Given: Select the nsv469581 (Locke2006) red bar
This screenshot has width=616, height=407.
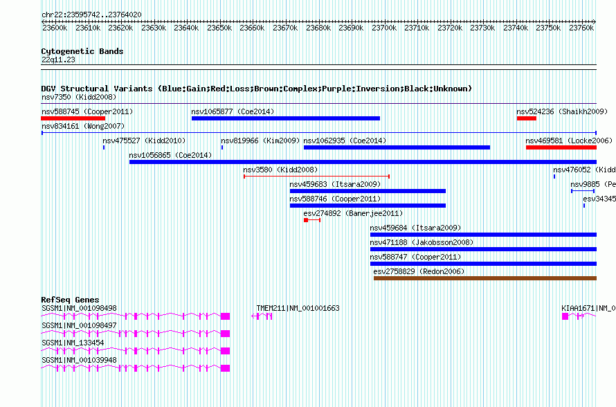Looking at the screenshot, I should coord(561,147).
